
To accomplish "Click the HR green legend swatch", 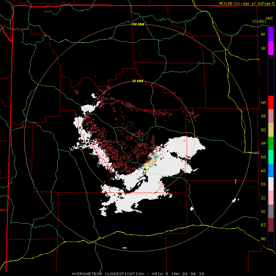I will 271,144.
